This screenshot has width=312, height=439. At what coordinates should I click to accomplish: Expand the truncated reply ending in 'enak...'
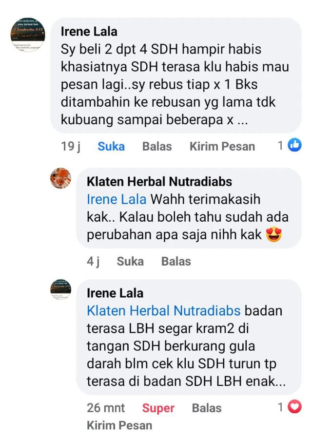coord(280,382)
